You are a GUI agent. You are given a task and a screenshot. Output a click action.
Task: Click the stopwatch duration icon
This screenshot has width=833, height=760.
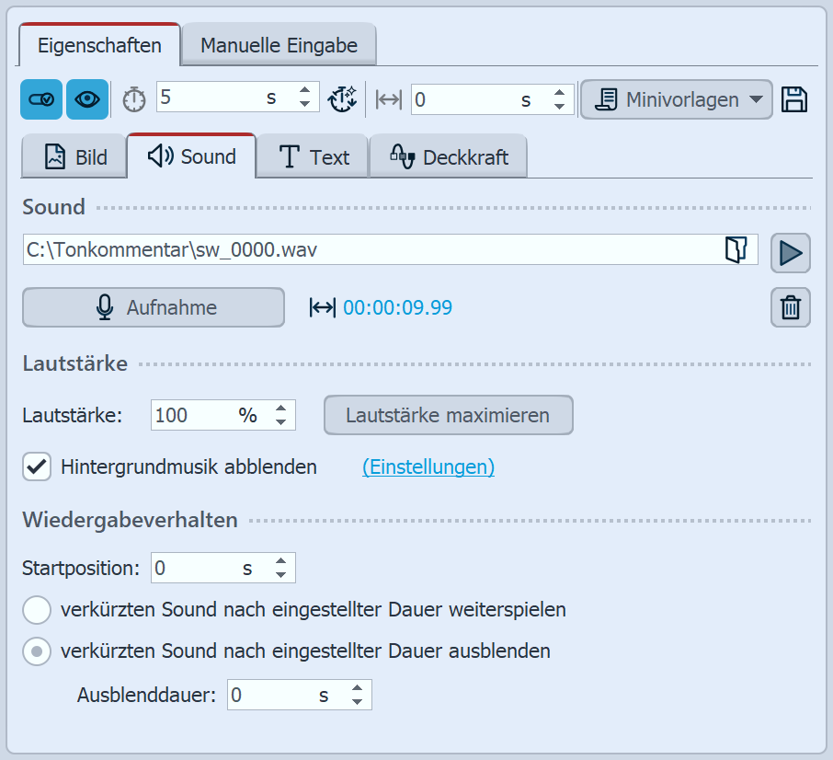(133, 98)
